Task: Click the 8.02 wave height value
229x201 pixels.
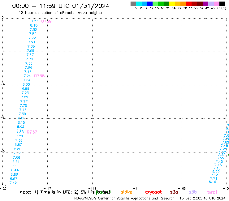Action: [21, 126]
